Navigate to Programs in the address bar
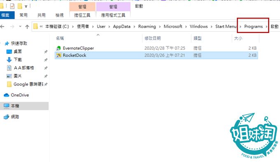Viewport: 280px width, 162px height. 253,27
